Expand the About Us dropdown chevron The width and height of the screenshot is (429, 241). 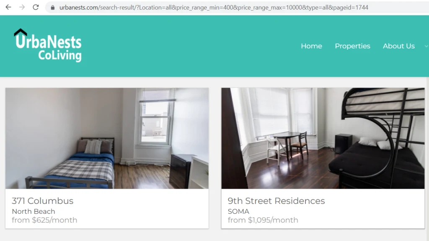pos(426,46)
